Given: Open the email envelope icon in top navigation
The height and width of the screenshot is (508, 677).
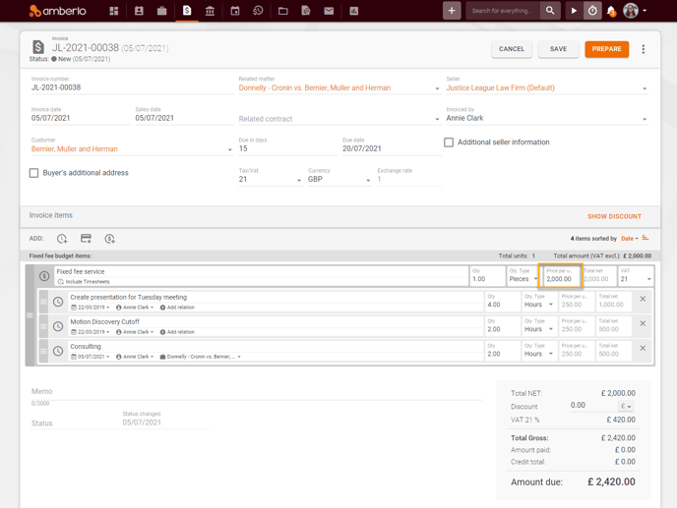Looking at the screenshot, I should [x=329, y=11].
